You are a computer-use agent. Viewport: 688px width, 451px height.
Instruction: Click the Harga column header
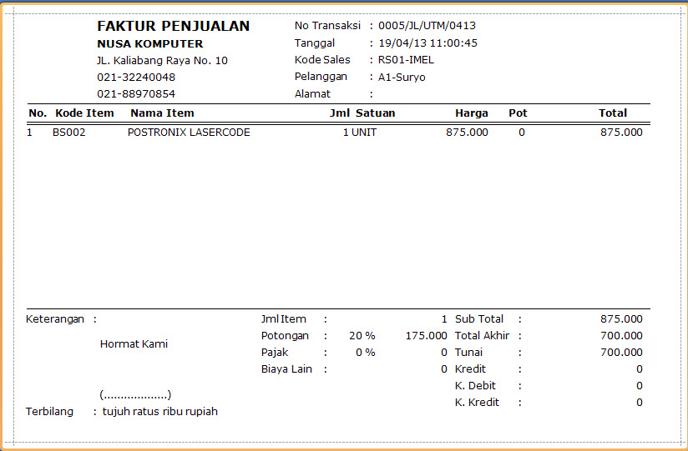coord(471,113)
